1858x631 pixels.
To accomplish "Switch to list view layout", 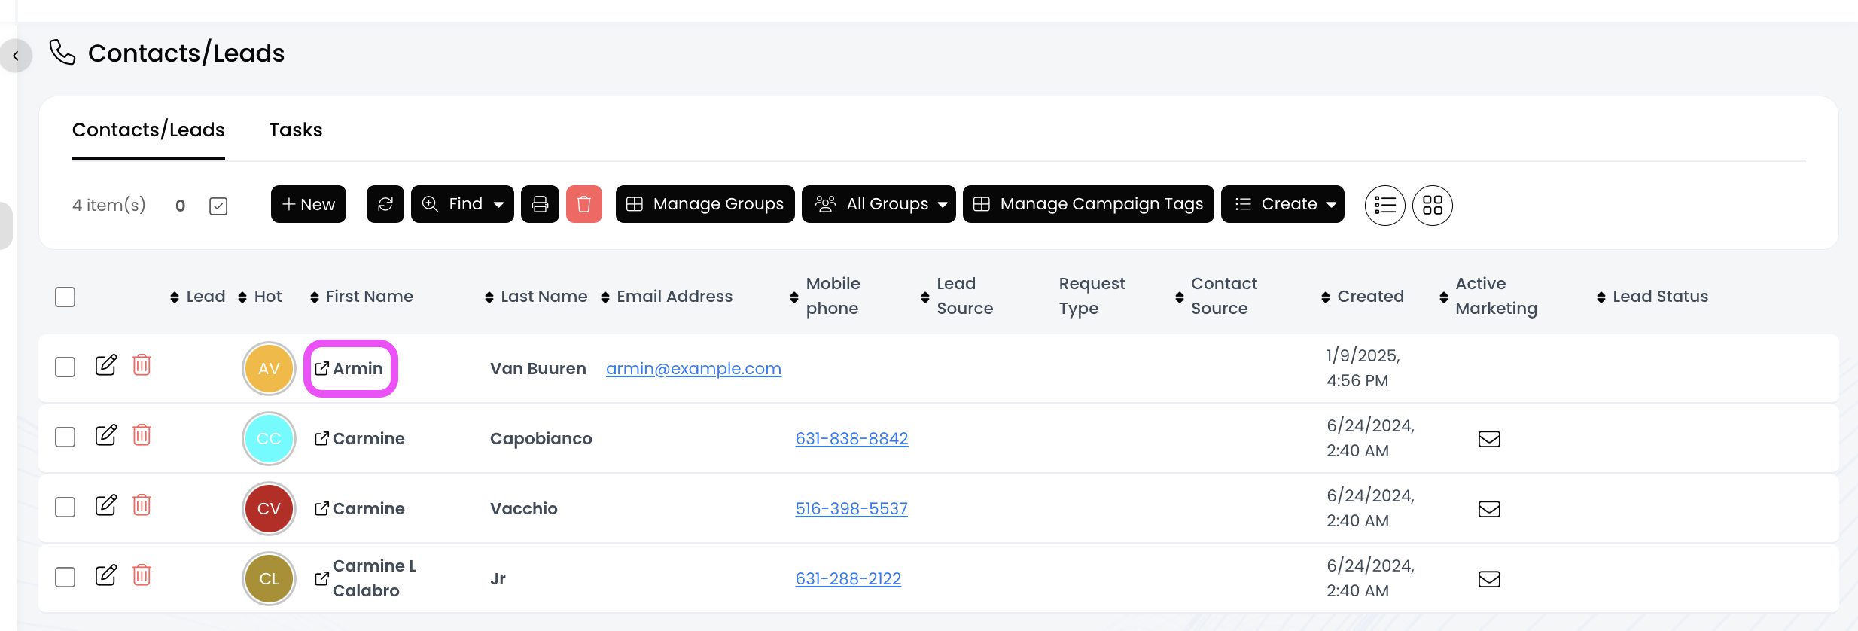I will click(1384, 205).
